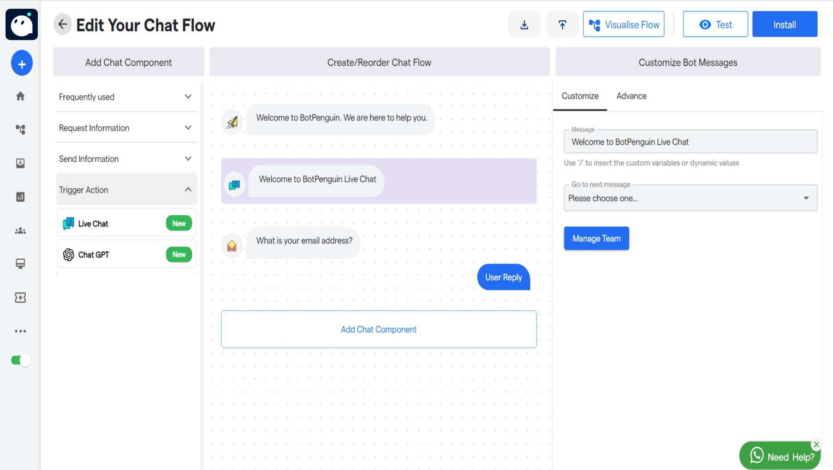Screen dimensions: 833x470
Task: Select the 'We are here to help you' message
Action: tap(341, 118)
